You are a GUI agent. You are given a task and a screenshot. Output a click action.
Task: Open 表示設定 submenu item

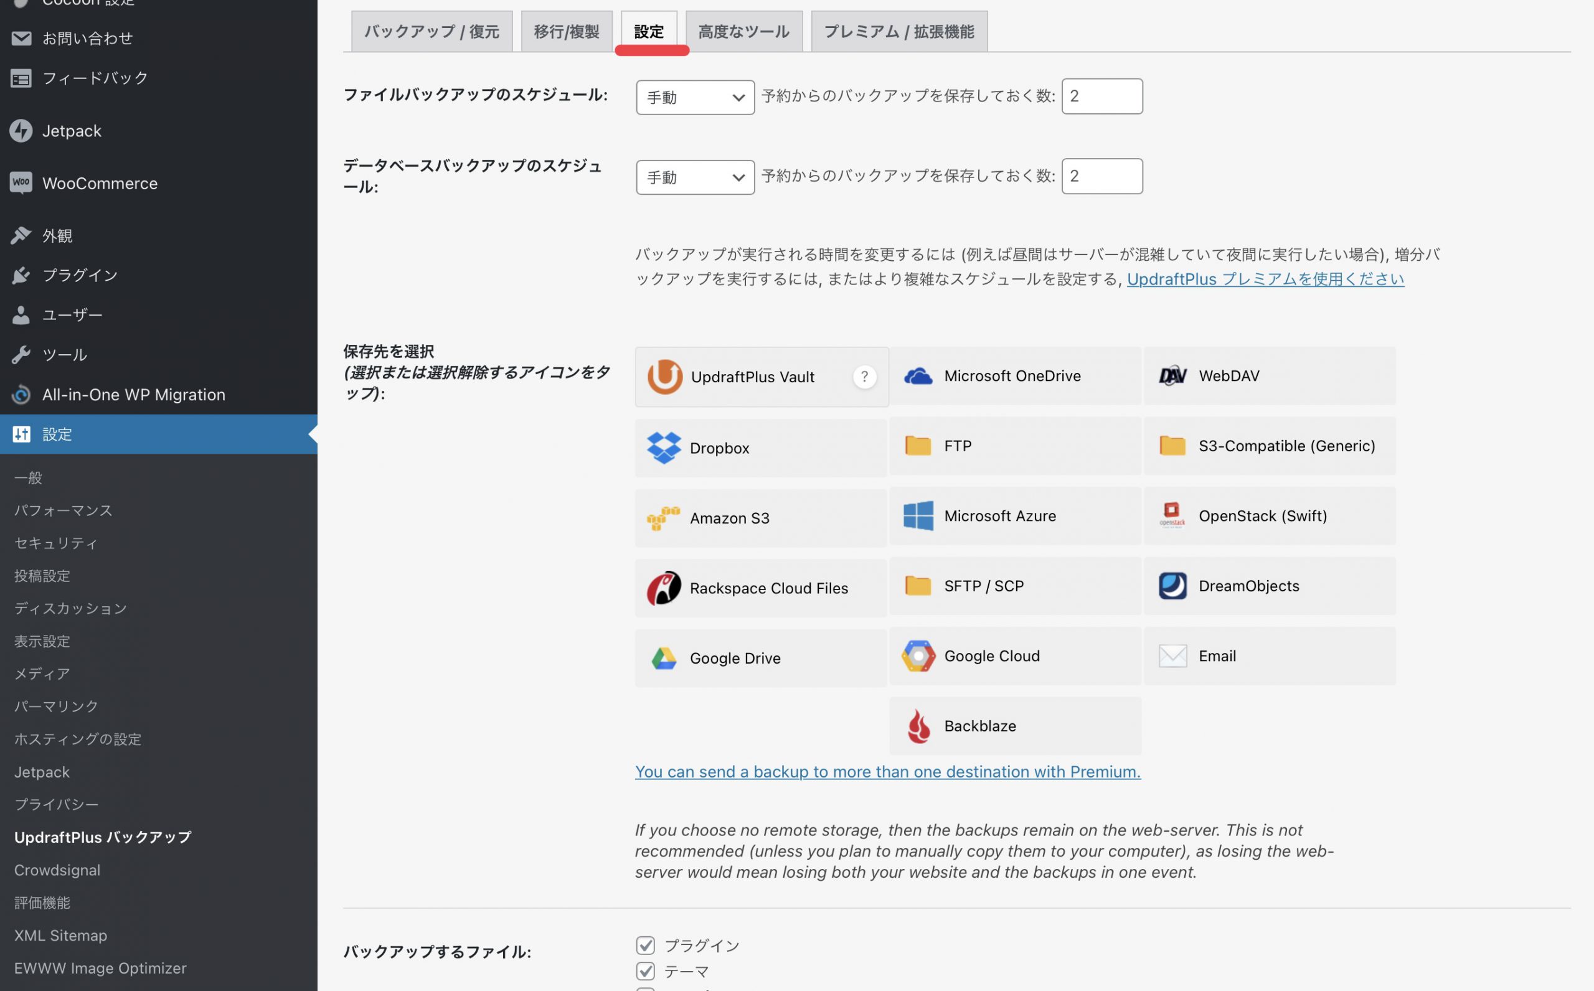pos(42,641)
